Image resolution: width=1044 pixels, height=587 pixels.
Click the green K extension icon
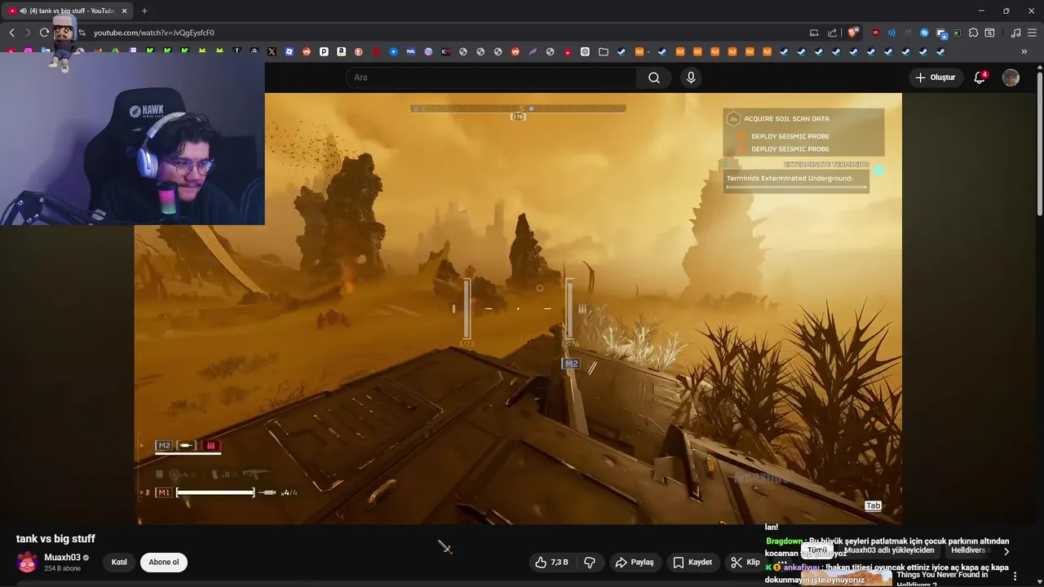(957, 33)
